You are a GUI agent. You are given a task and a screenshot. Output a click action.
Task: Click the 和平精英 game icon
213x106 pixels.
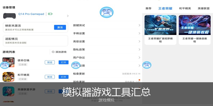(9, 77)
